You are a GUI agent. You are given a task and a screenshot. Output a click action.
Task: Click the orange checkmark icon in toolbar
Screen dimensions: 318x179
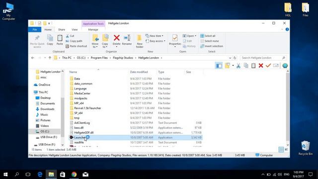pyautogui.click(x=268, y=65)
